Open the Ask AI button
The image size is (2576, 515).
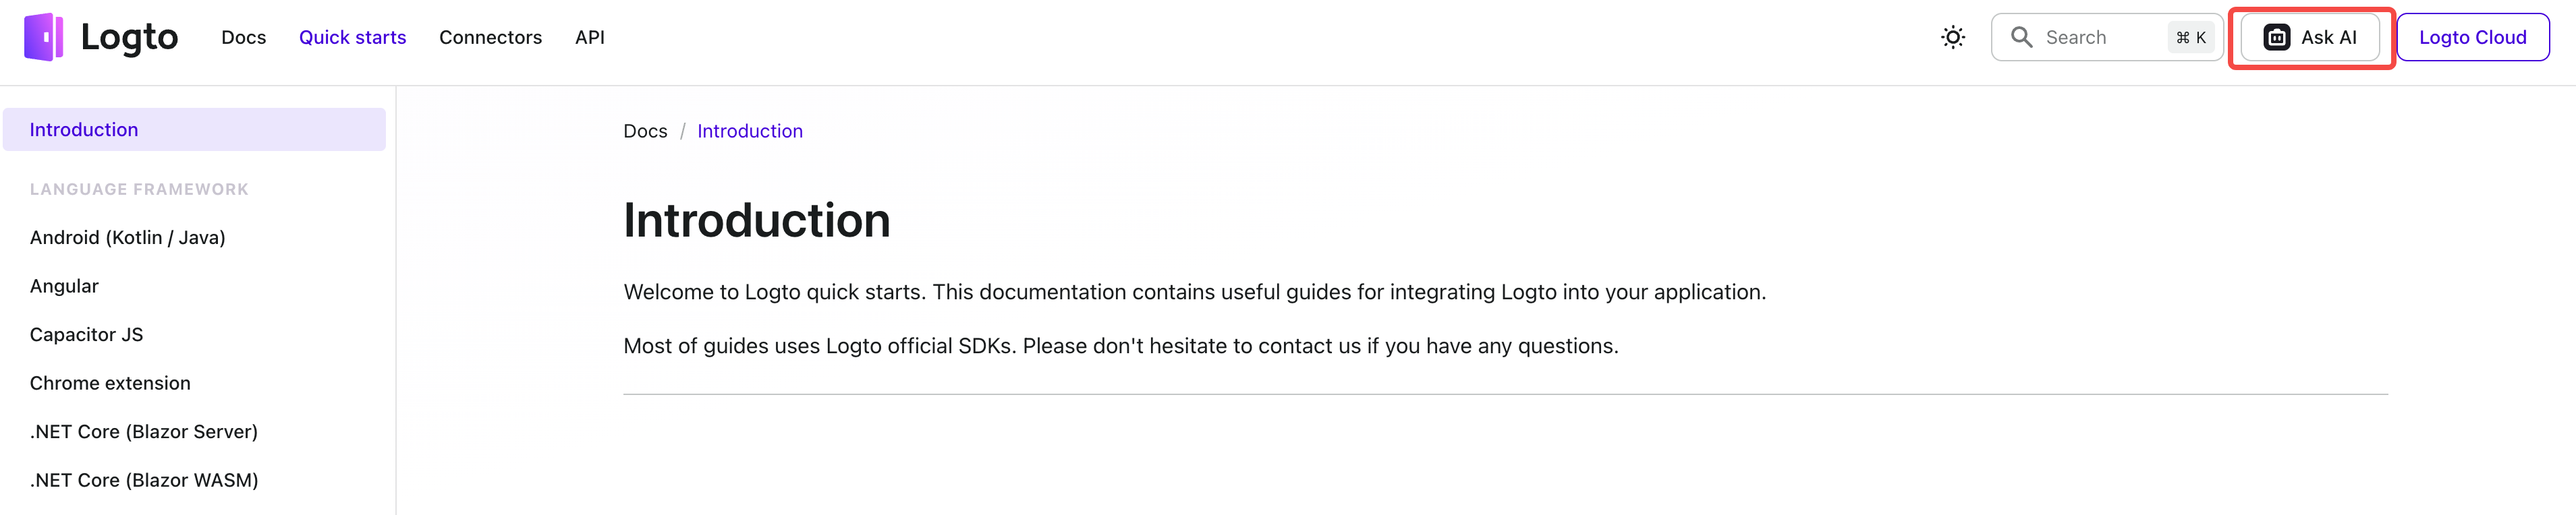2309,37
